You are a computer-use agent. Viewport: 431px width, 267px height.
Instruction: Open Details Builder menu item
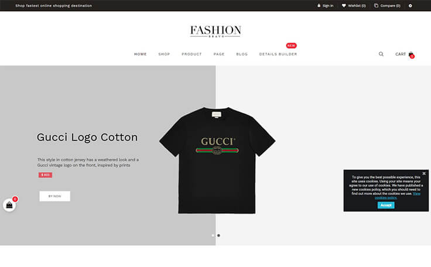[278, 54]
